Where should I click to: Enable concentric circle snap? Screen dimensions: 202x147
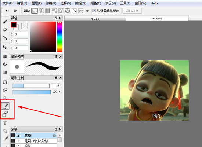pos(67,11)
